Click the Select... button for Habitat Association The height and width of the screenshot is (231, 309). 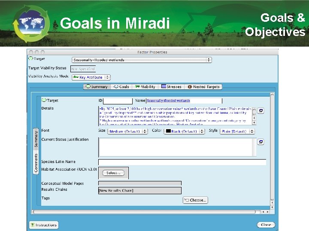(x=113, y=173)
